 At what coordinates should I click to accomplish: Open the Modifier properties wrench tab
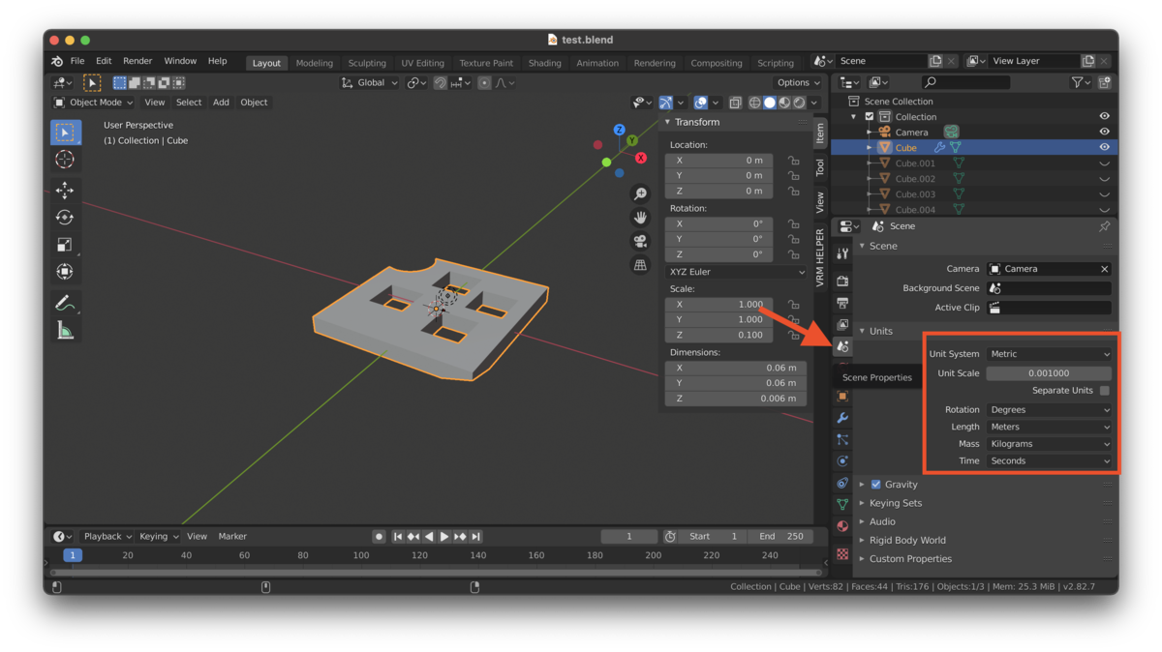tap(842, 418)
